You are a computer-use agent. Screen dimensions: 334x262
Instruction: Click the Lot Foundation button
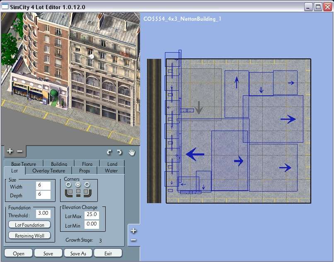(29, 225)
